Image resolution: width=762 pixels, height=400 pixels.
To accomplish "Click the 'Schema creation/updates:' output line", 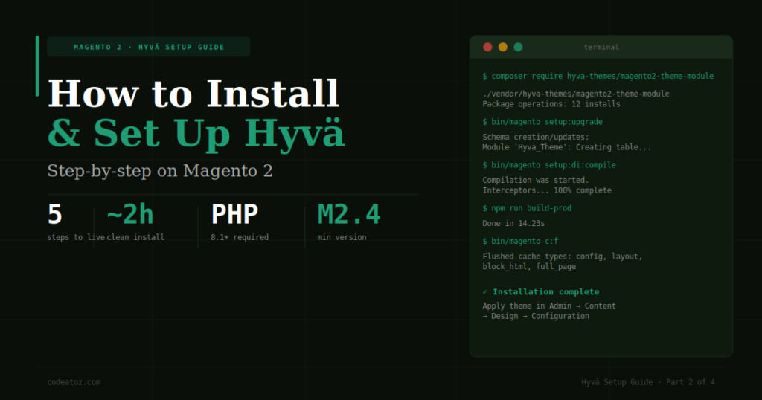I will click(x=536, y=137).
